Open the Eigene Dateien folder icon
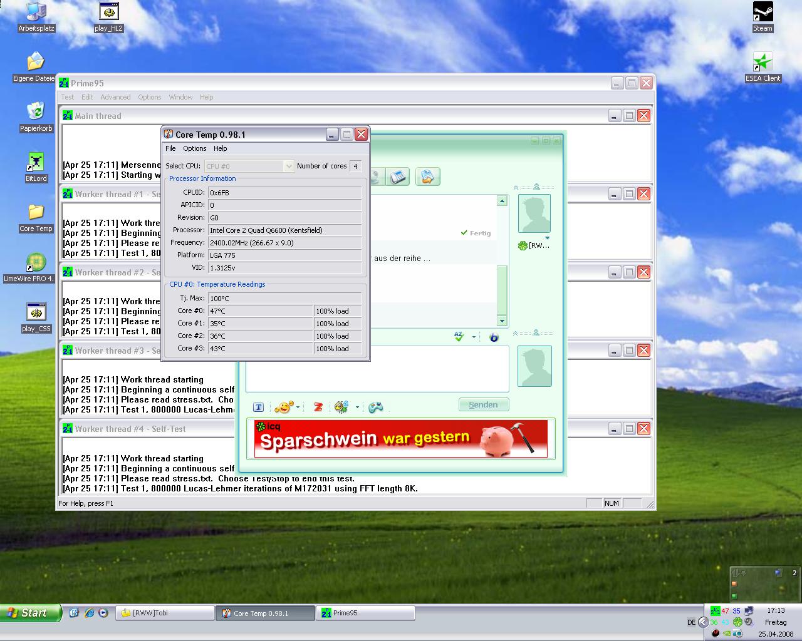Screen dimensions: 802x641 (35, 67)
